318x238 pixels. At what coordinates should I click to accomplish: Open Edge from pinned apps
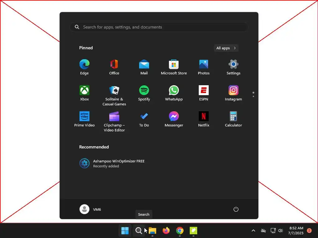pos(84,67)
